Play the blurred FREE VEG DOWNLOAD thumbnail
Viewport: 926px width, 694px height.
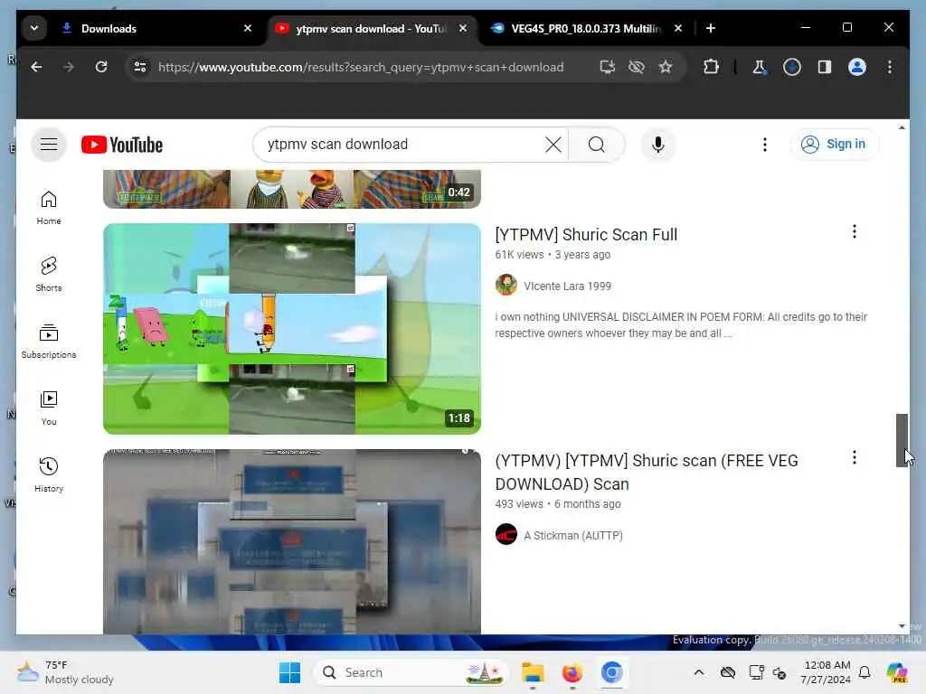(292, 542)
